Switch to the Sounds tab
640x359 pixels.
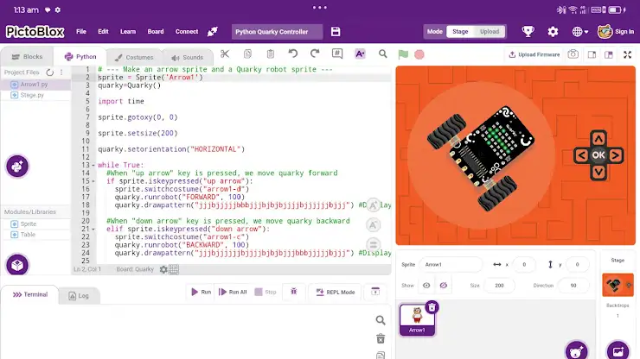[x=188, y=57]
